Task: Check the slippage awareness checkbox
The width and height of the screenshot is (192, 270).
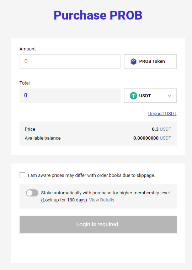Action: click(22, 175)
